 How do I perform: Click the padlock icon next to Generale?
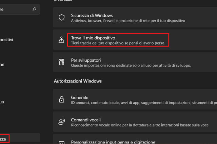pos(62,99)
